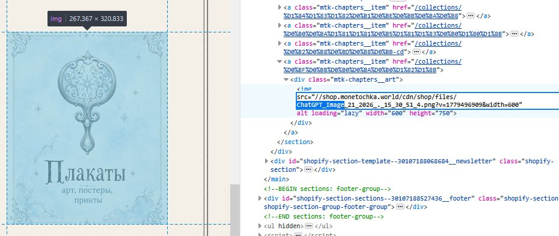This screenshot has width=559, height=236.
Task: Expand the anchor node linking to BB-cd
Action: pos(280,43)
